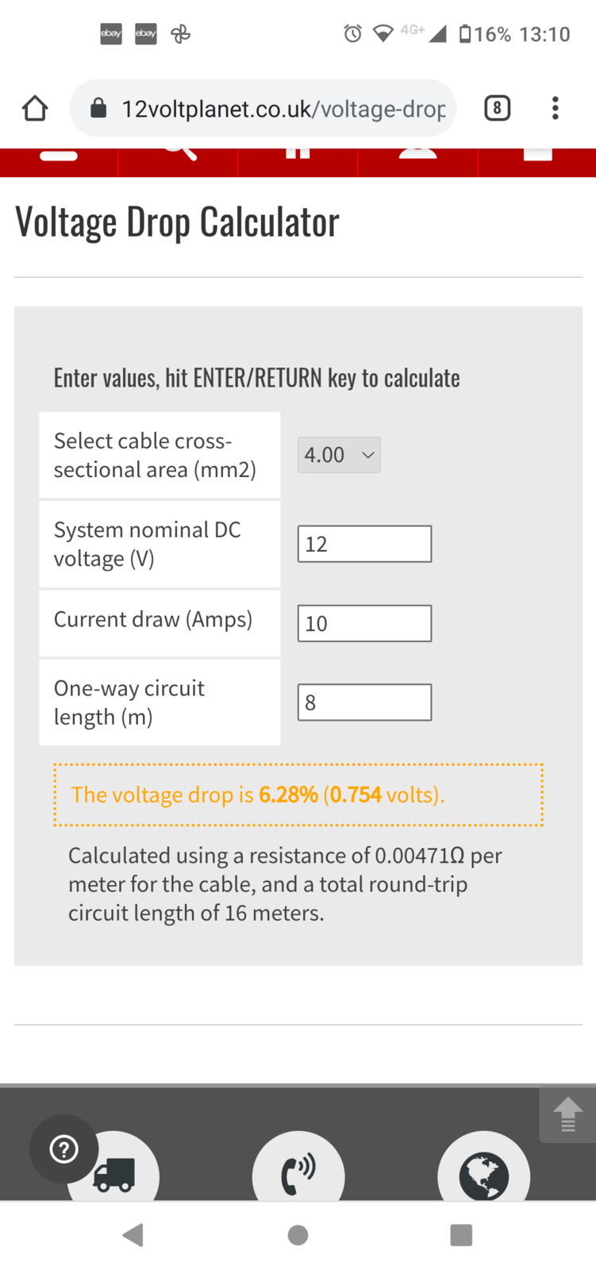Open the user account icon in red bar
This screenshot has width=596, height=1270.
pyautogui.click(x=417, y=152)
